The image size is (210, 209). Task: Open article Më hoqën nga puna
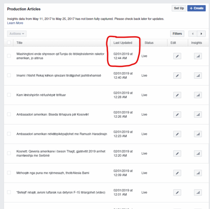click(53, 173)
